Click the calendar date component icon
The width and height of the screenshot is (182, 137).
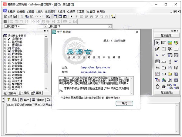157,74
